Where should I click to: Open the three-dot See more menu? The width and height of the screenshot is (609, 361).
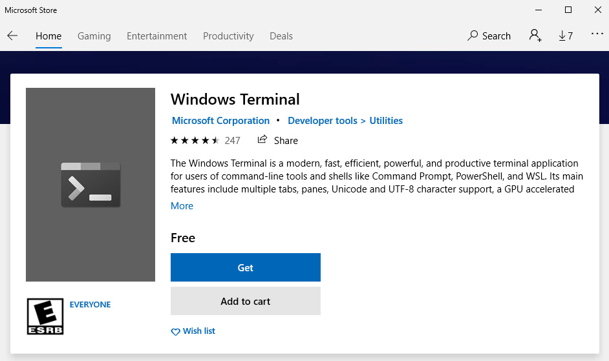tap(597, 34)
